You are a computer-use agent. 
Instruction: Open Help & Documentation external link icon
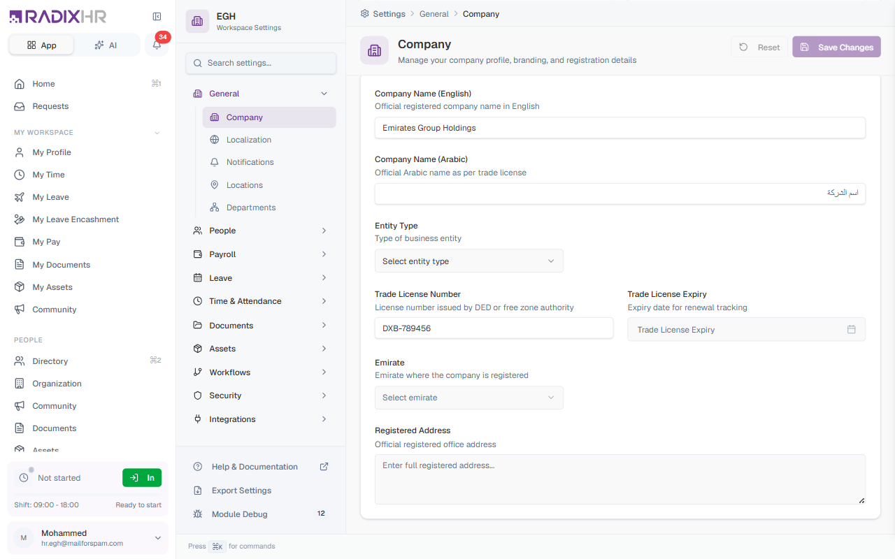[324, 467]
